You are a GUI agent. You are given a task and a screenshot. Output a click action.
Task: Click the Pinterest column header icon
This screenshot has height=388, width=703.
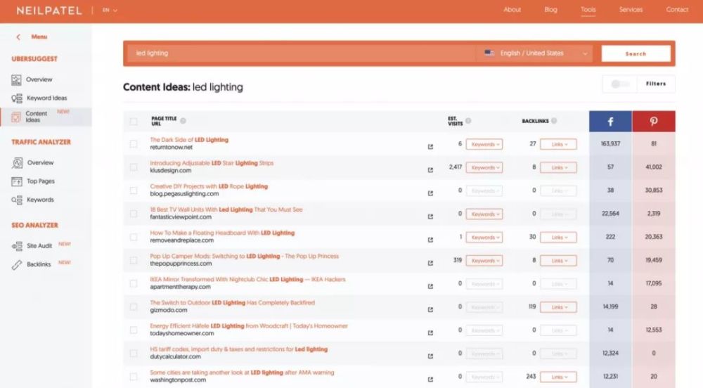(654, 122)
